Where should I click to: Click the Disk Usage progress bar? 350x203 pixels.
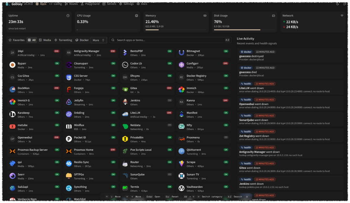[244, 30]
